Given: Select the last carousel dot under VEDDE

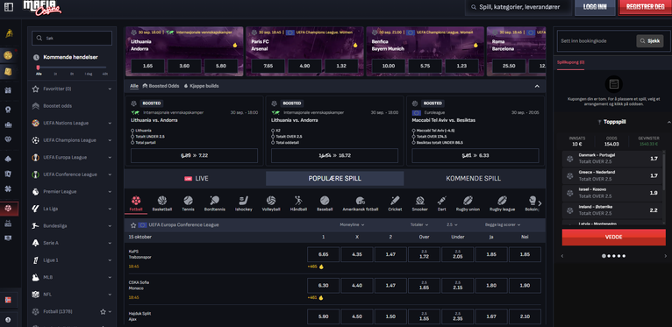Looking at the screenshot, I should click(x=624, y=256).
